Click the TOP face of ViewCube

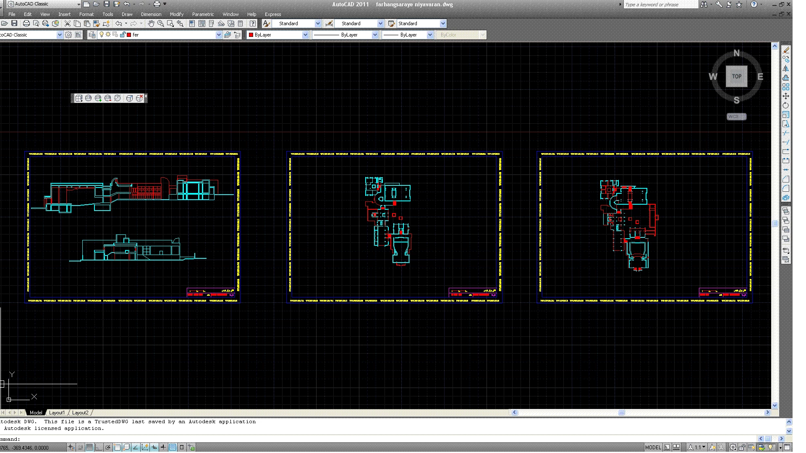[736, 76]
